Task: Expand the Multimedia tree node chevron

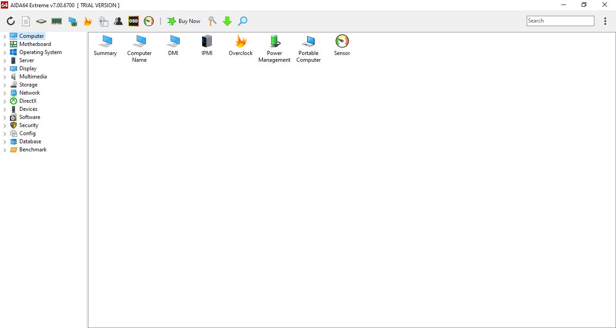Action: [5, 77]
